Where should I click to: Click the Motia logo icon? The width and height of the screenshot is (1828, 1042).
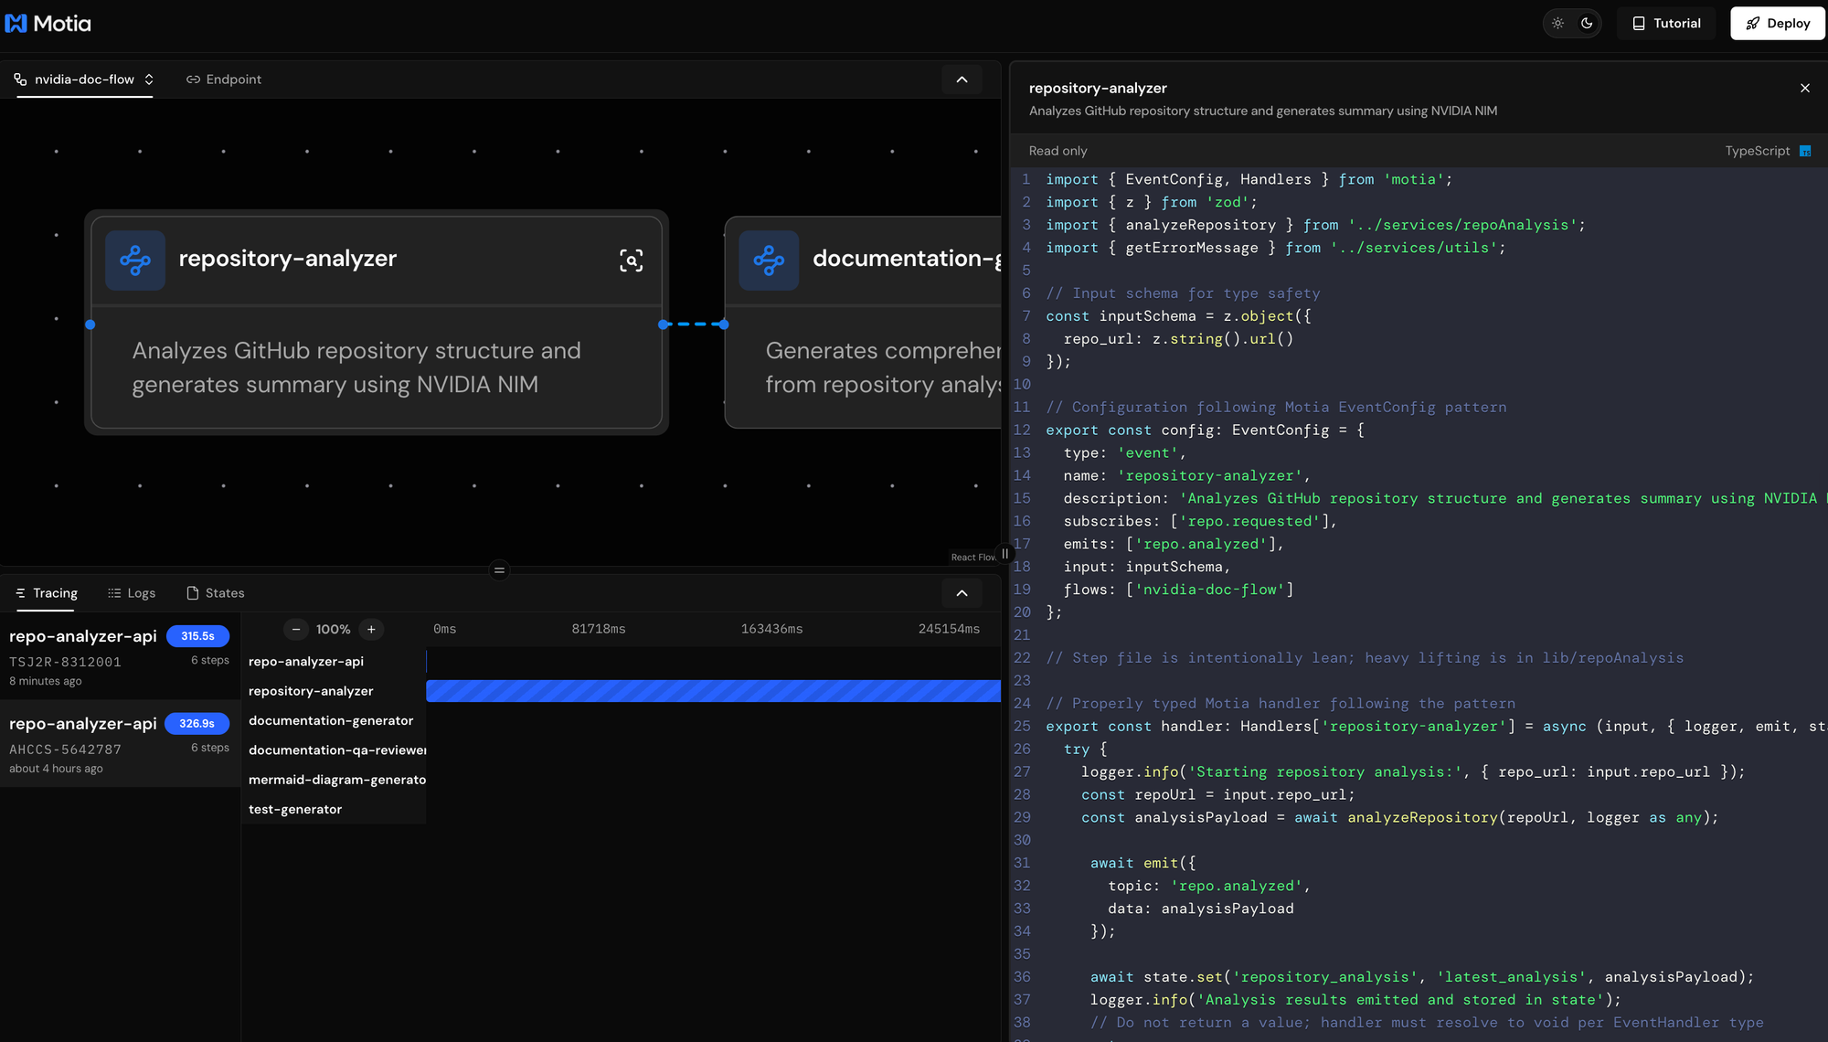[x=16, y=24]
